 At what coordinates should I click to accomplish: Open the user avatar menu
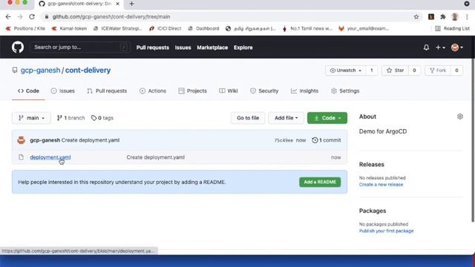(x=457, y=47)
